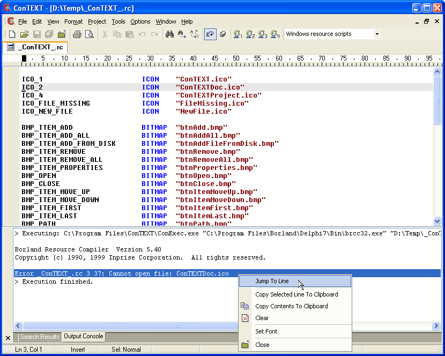Choose Copy Contents To Clipboard

click(295, 306)
